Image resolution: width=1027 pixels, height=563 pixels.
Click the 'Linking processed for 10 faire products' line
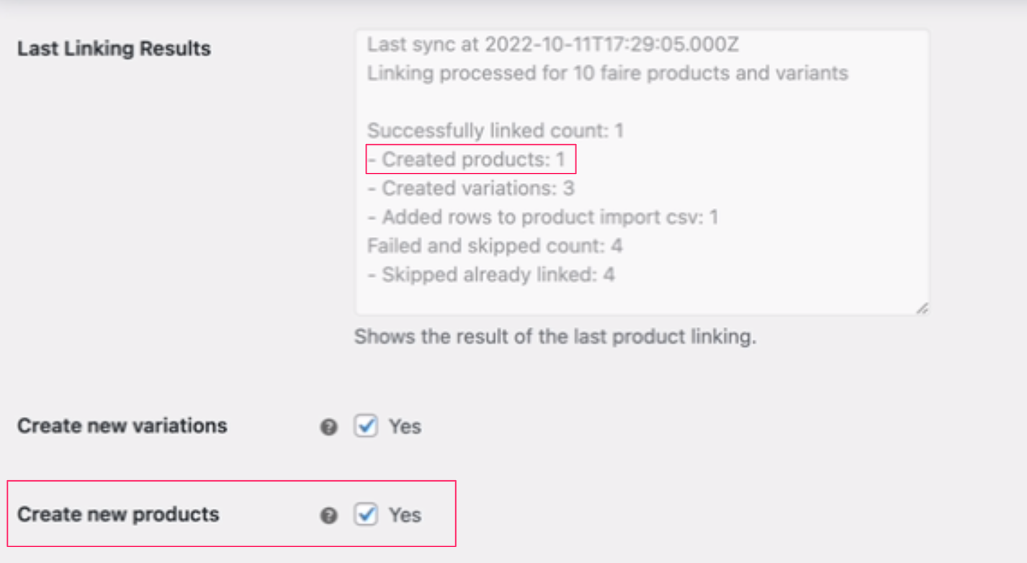point(607,73)
